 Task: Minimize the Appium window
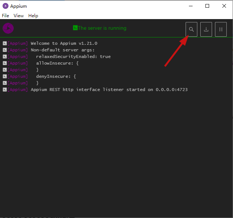point(191,6)
